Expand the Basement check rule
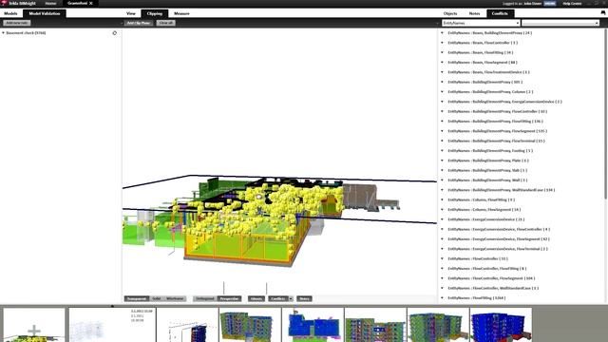Screen dimensions: 608x342 click(x=3, y=33)
